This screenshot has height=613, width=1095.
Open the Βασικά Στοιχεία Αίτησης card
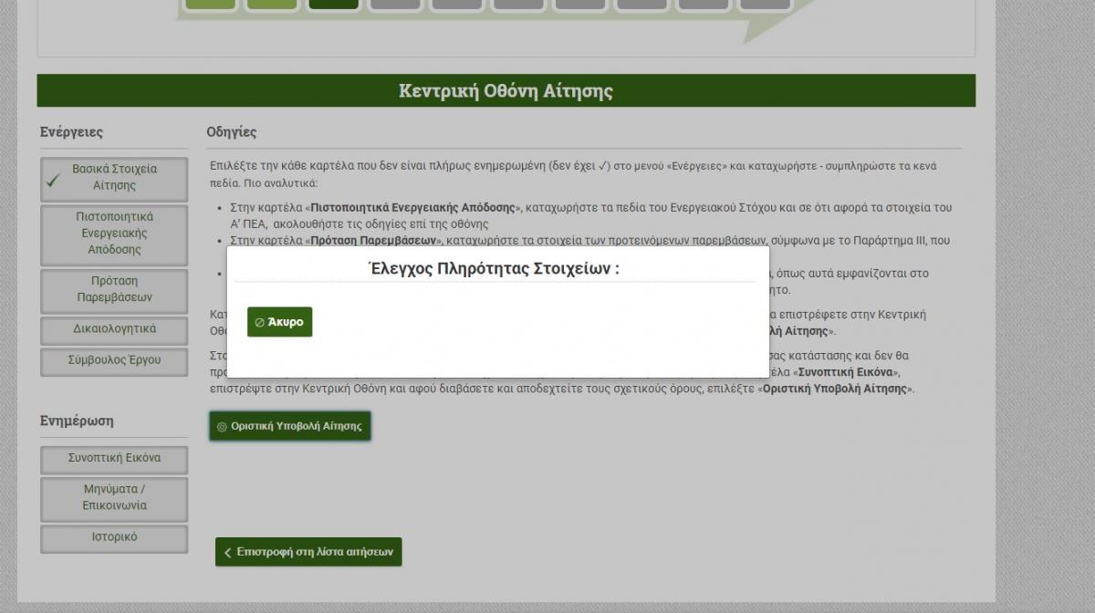pyautogui.click(x=114, y=178)
